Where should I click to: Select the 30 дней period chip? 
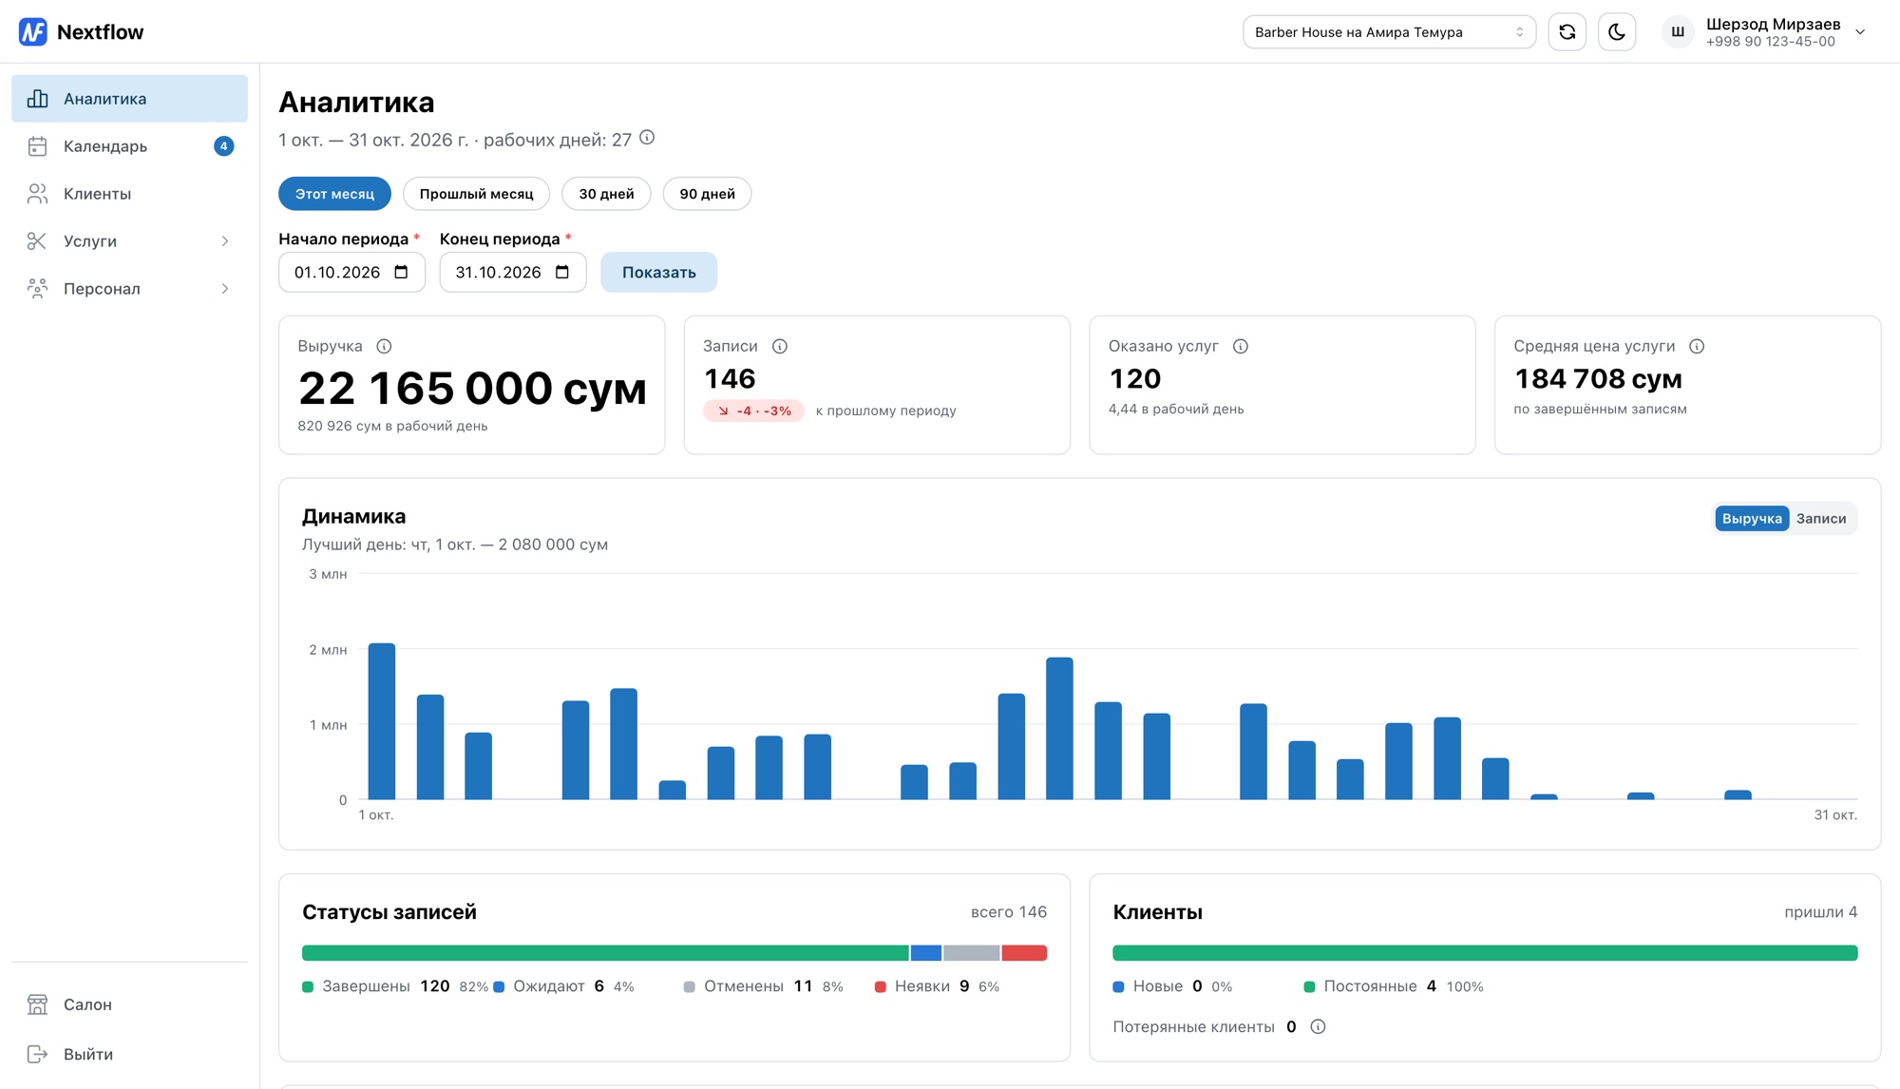pos(606,194)
